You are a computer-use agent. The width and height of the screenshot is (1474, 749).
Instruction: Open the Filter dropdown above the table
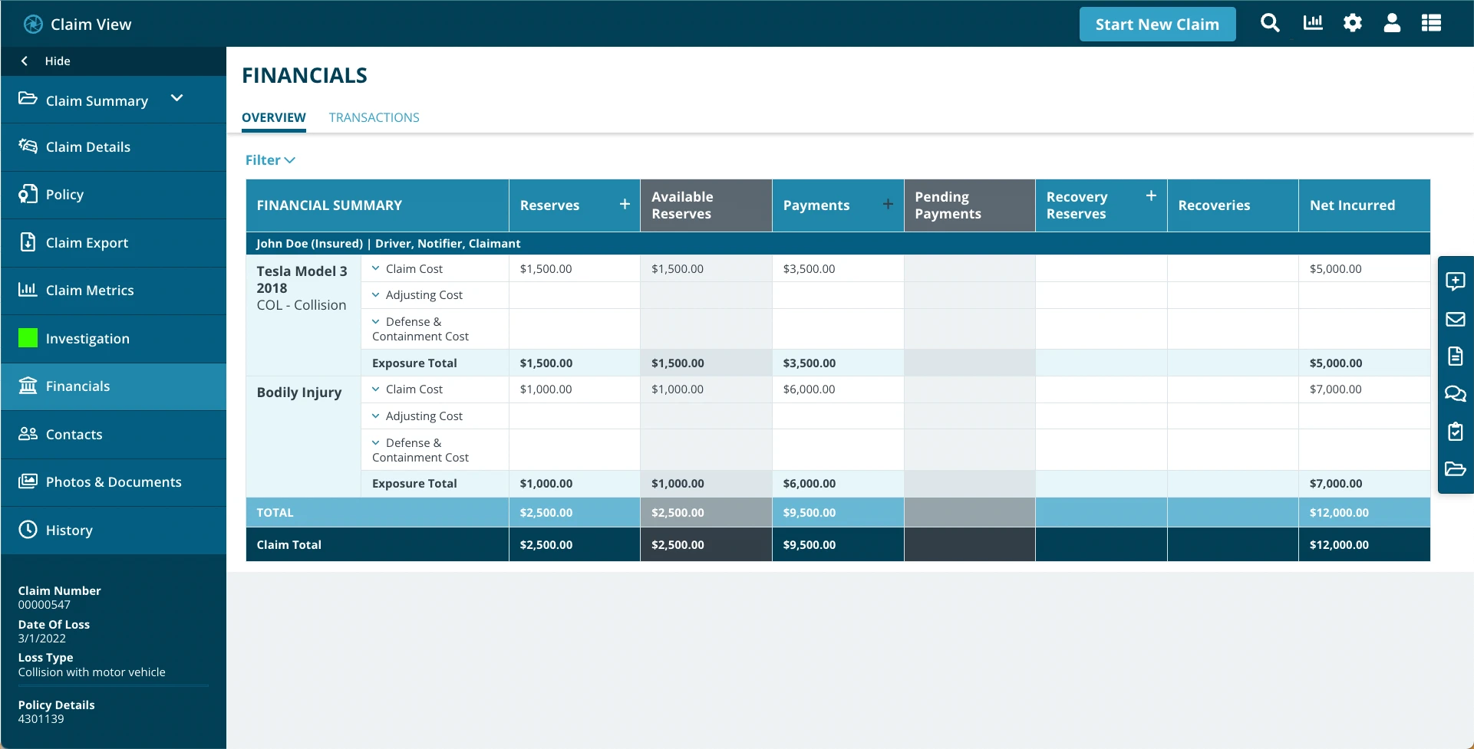pos(270,159)
